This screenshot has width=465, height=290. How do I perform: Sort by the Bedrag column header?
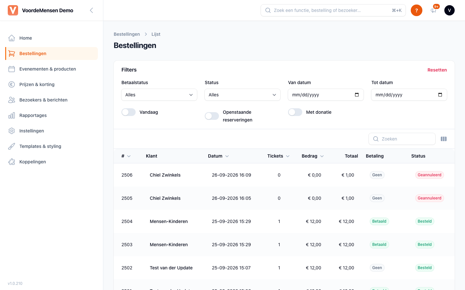pos(313,156)
